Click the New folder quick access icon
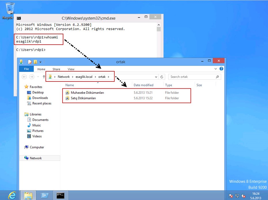The width and height of the screenshot is (268, 200). tap(35, 62)
